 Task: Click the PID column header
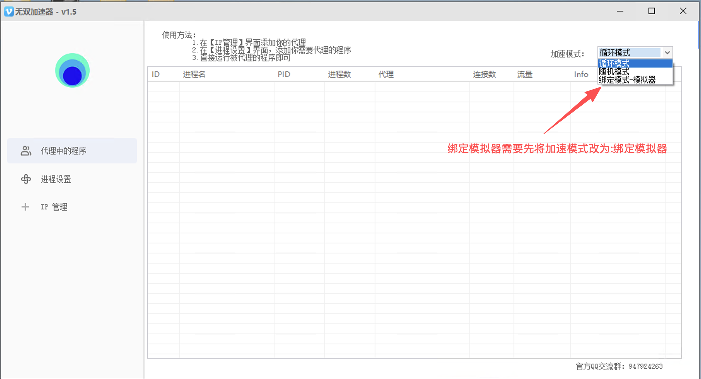[284, 74]
